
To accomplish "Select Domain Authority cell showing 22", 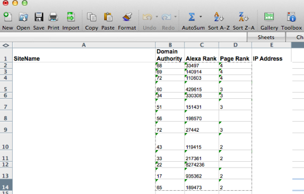I will tap(170, 164).
